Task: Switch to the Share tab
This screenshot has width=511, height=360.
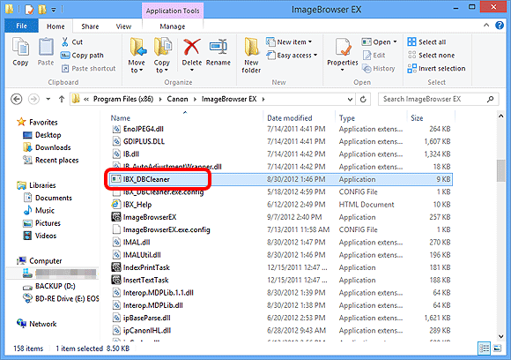Action: pyautogui.click(x=90, y=26)
